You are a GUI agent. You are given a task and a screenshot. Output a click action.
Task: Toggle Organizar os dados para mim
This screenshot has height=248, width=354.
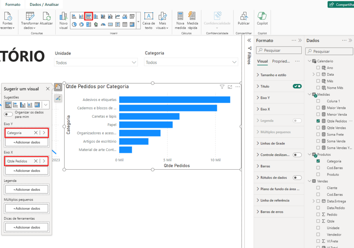point(9,114)
